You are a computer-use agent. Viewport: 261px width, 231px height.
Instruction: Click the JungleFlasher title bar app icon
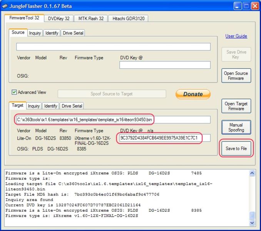[5, 6]
